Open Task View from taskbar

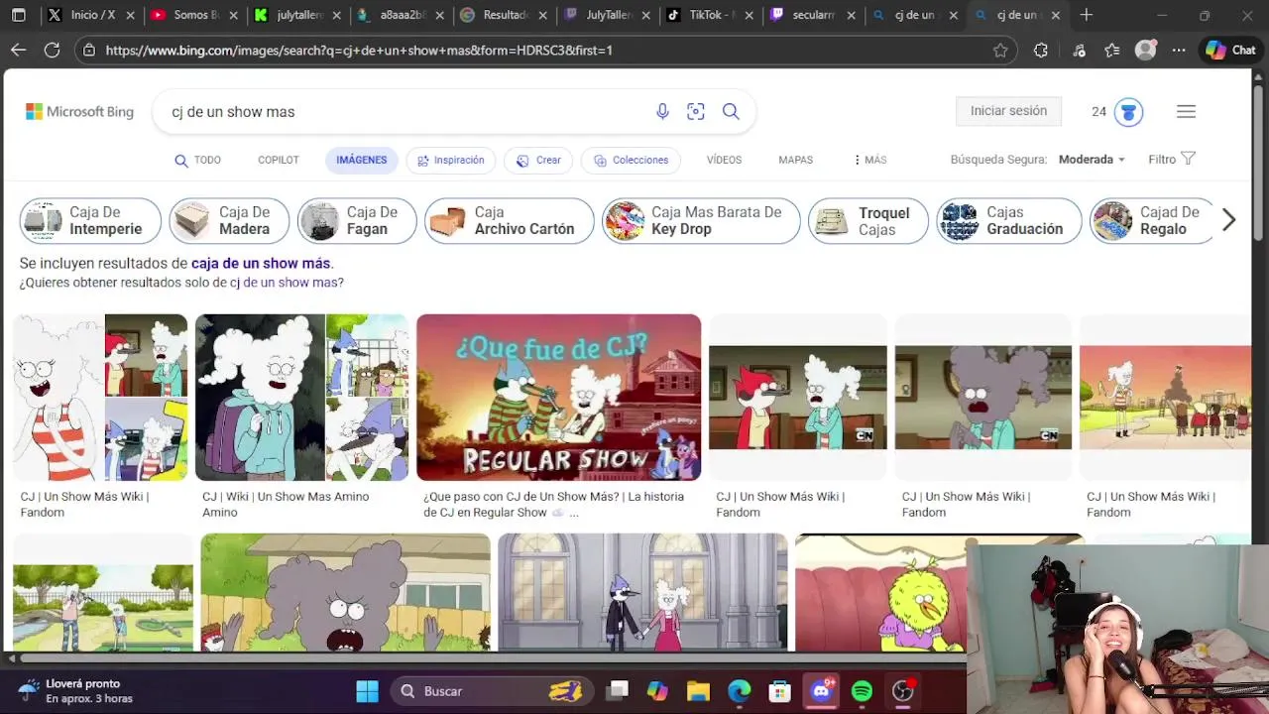pyautogui.click(x=619, y=691)
